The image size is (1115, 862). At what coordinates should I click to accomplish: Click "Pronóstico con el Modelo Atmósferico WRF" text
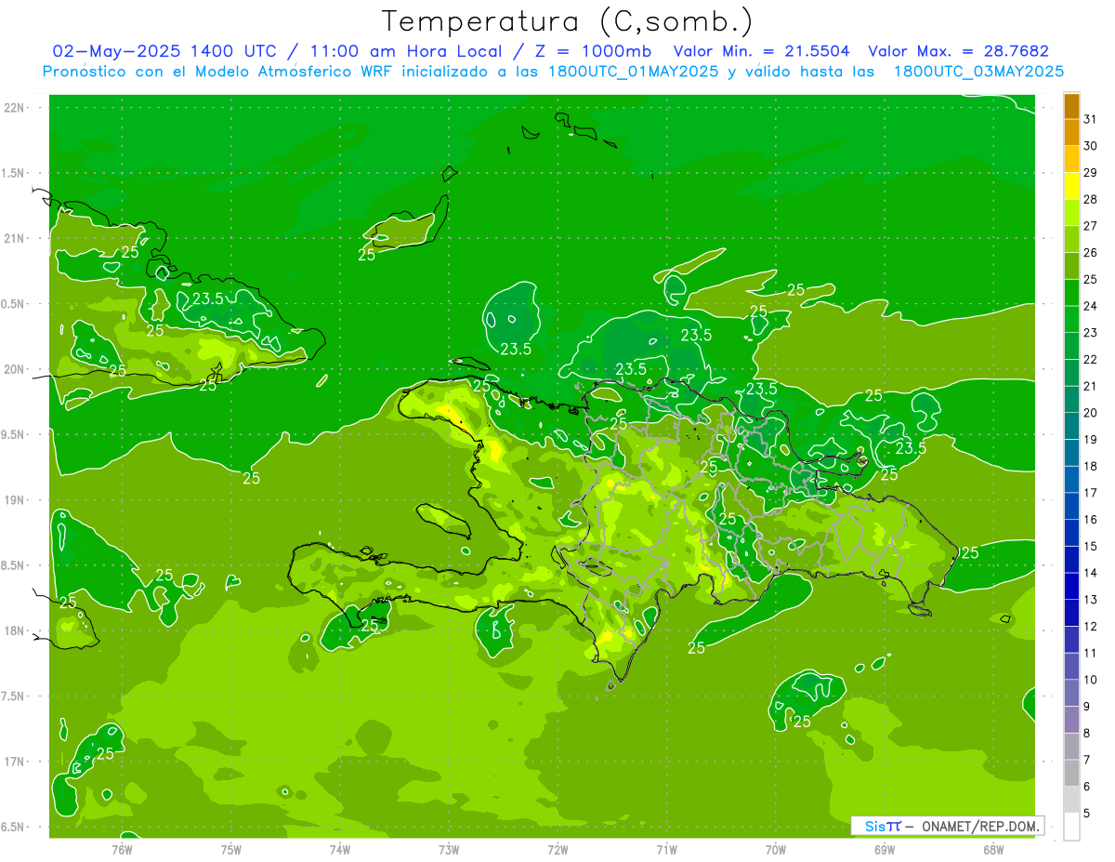pyautogui.click(x=217, y=72)
